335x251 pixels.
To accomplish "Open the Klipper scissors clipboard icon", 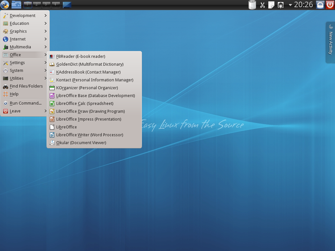I will pyautogui.click(x=262, y=5).
